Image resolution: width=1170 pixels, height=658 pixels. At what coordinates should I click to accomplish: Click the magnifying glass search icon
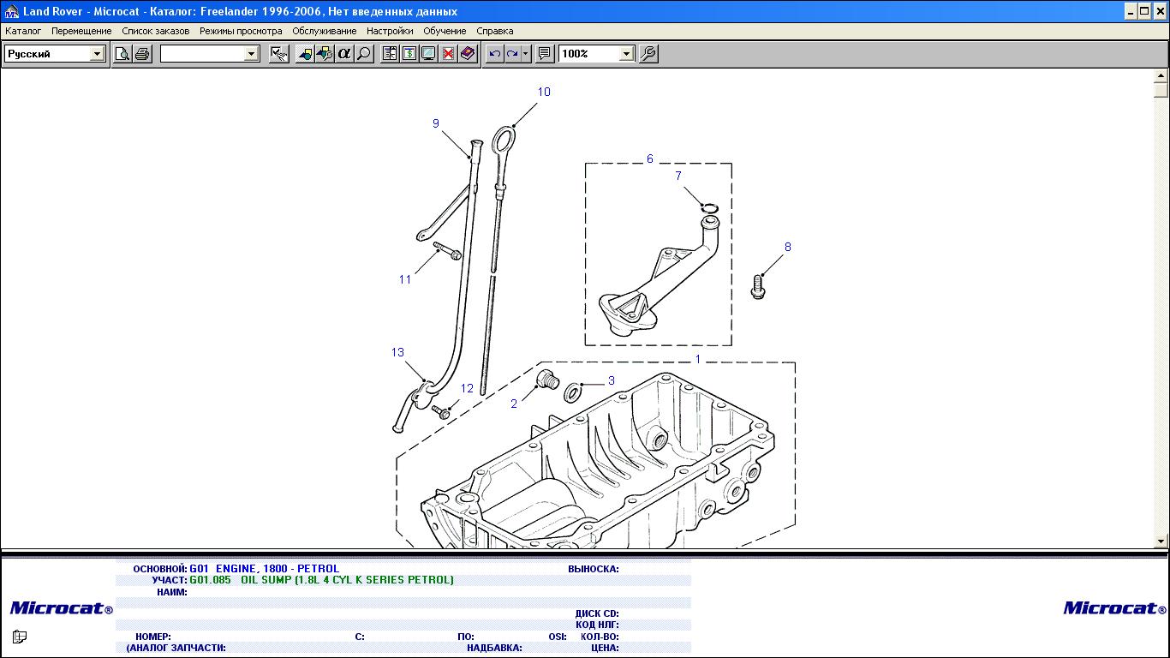pyautogui.click(x=364, y=53)
